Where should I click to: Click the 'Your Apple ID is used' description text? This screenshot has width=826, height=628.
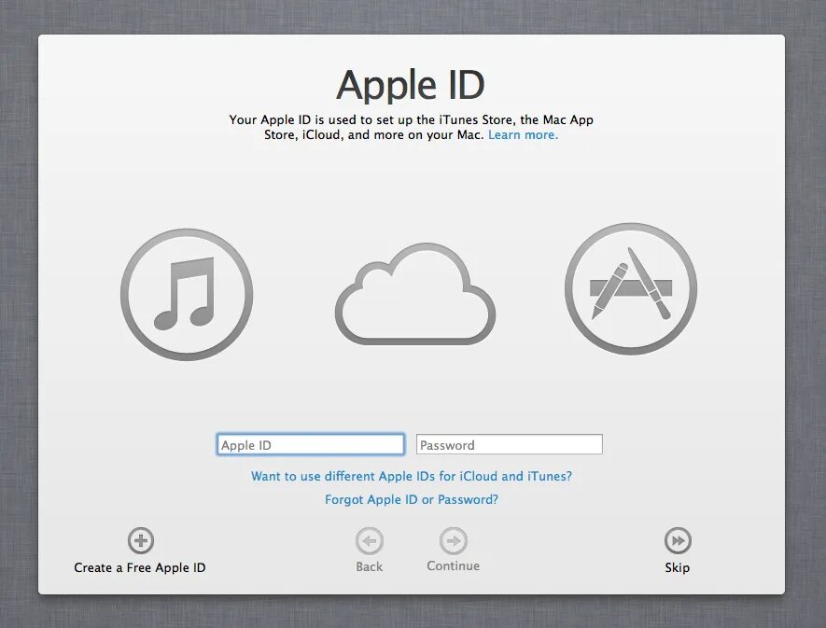coord(411,128)
